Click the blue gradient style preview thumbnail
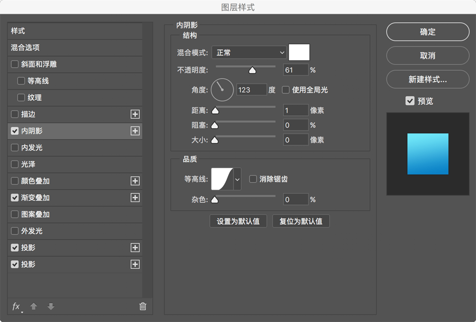 428,154
